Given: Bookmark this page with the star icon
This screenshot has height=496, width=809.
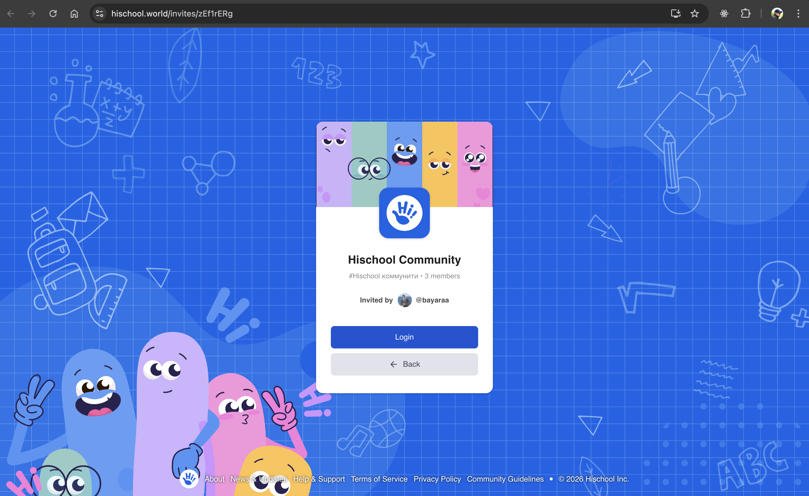Looking at the screenshot, I should coord(694,14).
